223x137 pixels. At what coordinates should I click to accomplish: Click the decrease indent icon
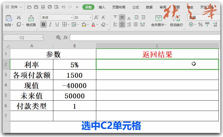[x=137, y=17]
